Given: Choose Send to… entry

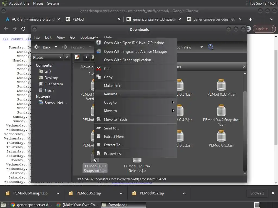Looking at the screenshot, I should (136, 128).
